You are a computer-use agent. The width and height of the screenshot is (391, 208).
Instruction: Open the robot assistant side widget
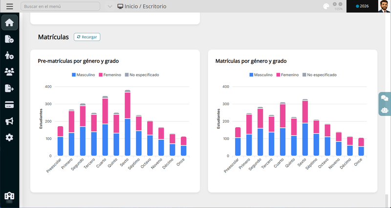[385, 110]
